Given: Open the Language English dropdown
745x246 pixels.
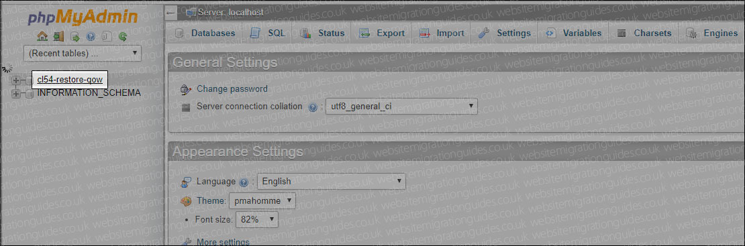Looking at the screenshot, I should [331, 181].
